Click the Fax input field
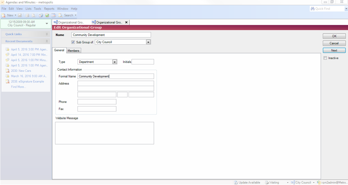The height and width of the screenshot is (185, 348). pyautogui.click(x=97, y=109)
